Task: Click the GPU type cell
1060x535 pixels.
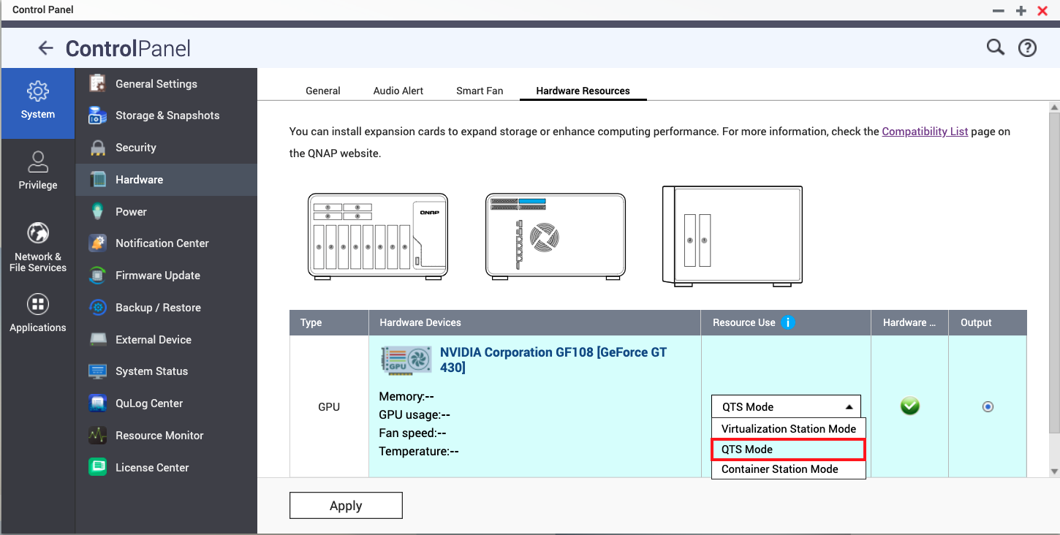Action: (x=329, y=407)
